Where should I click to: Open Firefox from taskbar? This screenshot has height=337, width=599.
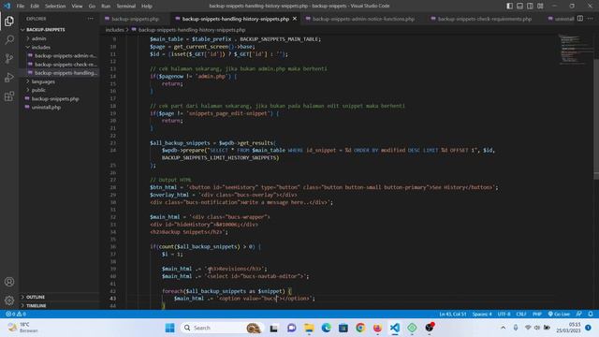377,328
